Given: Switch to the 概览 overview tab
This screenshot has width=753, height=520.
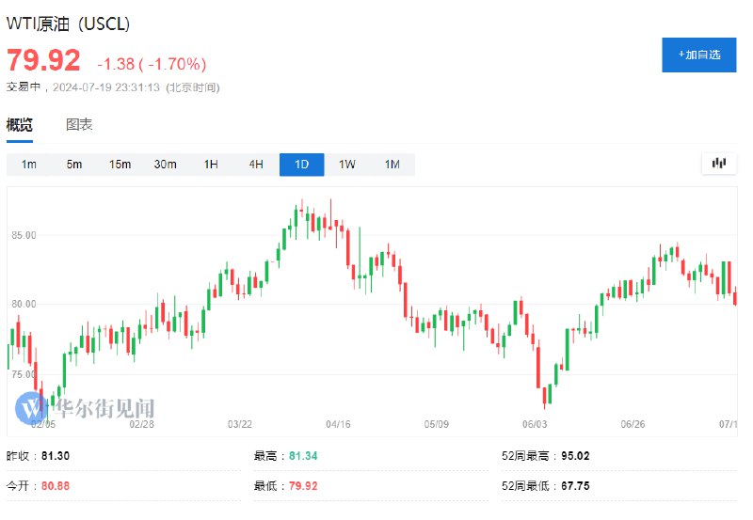Looking at the screenshot, I should [x=20, y=125].
